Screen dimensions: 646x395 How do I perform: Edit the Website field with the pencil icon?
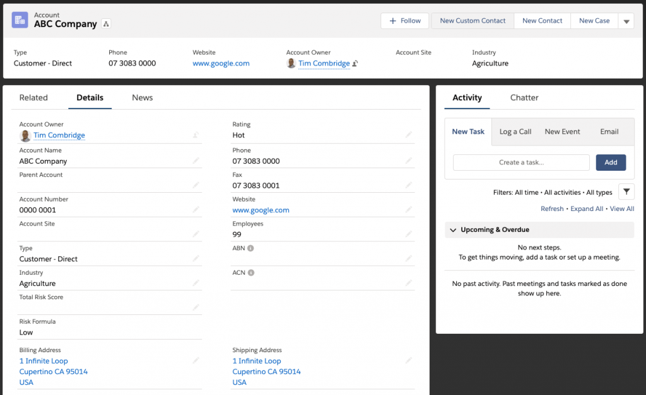point(409,208)
